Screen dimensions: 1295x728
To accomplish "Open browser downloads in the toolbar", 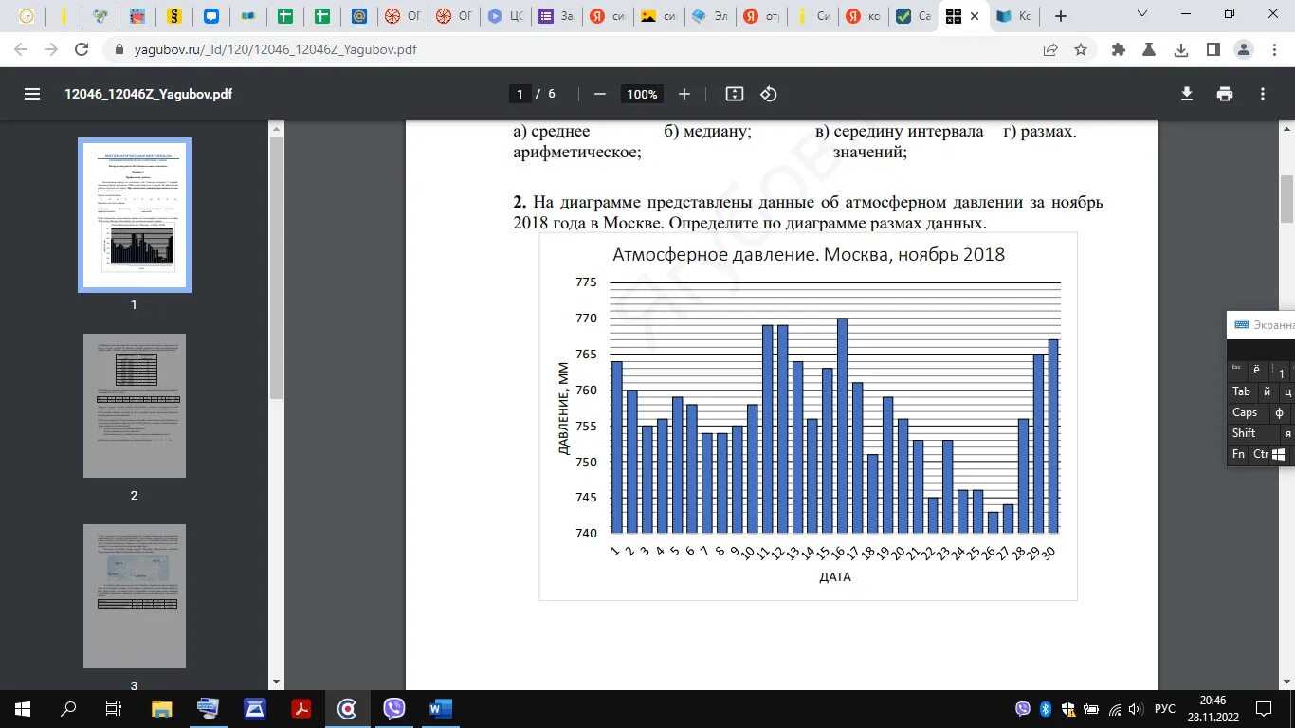I will click(1181, 49).
